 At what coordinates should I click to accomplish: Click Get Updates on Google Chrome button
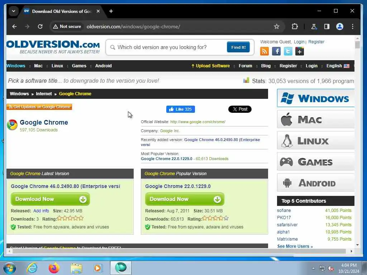pos(39,107)
